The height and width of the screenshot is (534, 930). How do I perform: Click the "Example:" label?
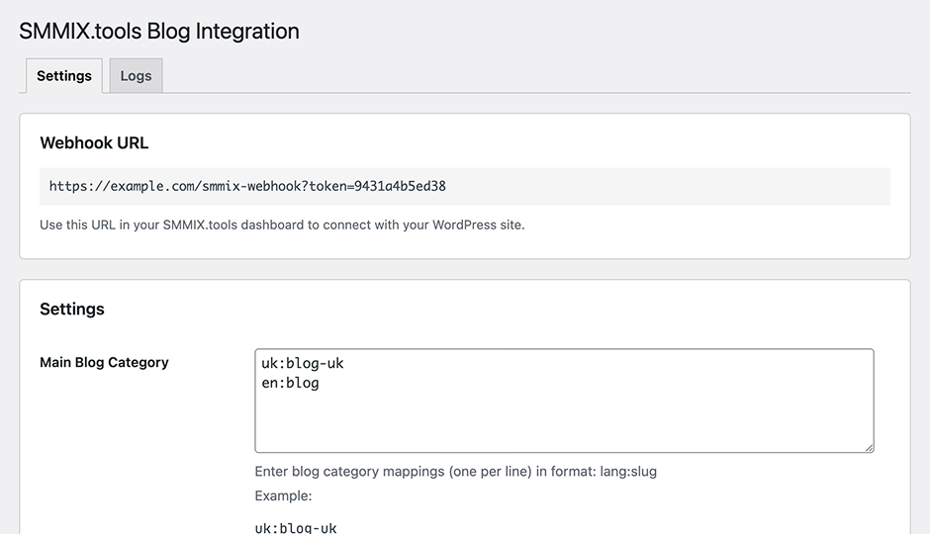click(283, 495)
